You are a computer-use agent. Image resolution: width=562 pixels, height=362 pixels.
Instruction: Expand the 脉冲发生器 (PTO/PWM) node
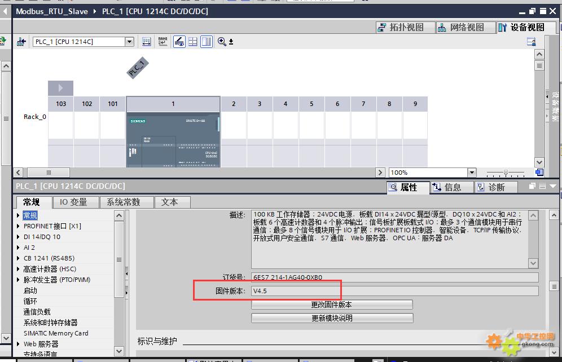click(x=18, y=280)
